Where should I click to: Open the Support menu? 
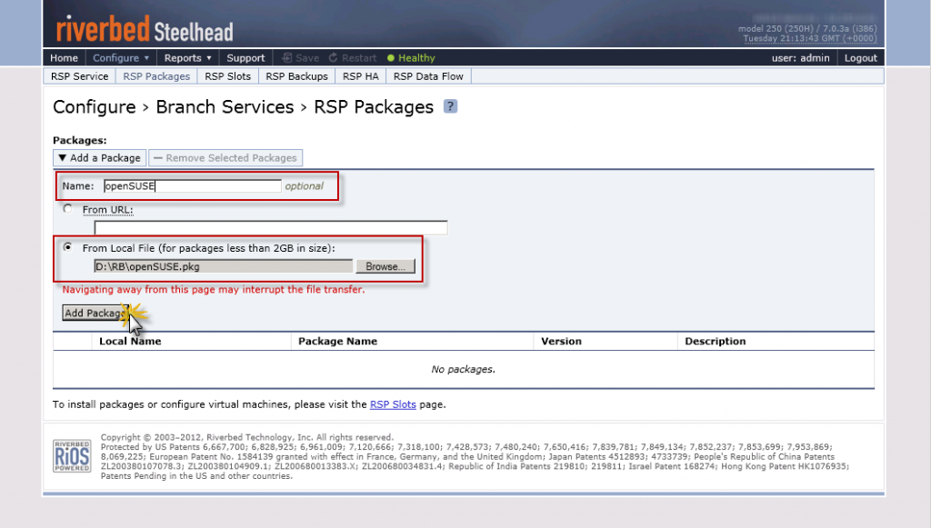pyautogui.click(x=245, y=58)
